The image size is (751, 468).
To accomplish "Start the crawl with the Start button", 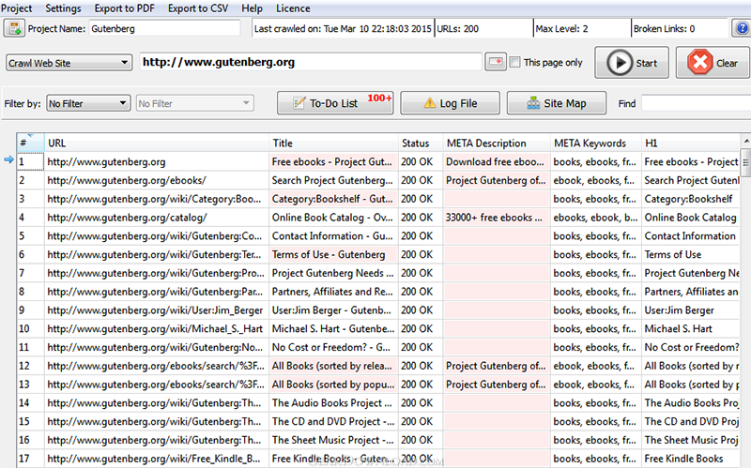I will (x=632, y=63).
